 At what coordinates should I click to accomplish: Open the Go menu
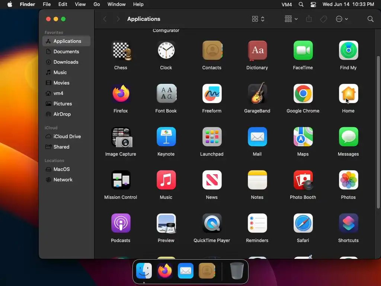(97, 4)
